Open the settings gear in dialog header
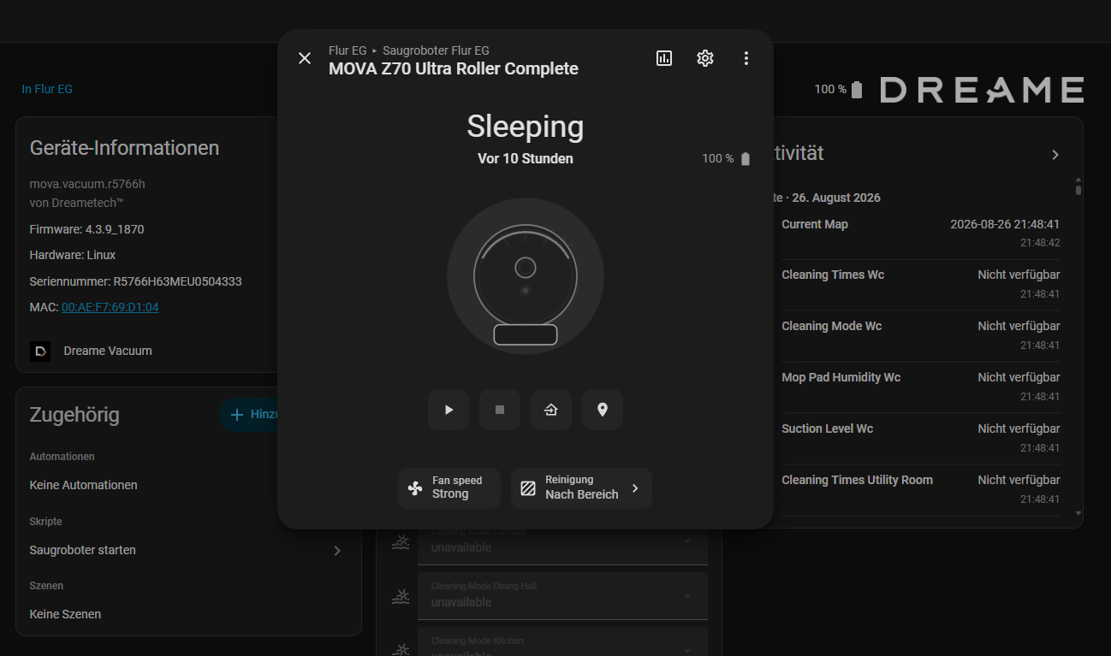1111x656 pixels. pyautogui.click(x=705, y=58)
